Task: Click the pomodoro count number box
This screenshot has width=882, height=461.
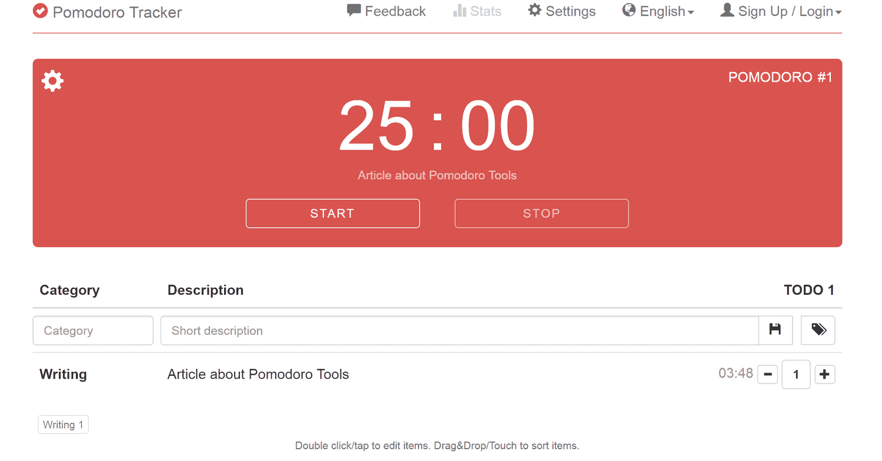Action: 796,374
